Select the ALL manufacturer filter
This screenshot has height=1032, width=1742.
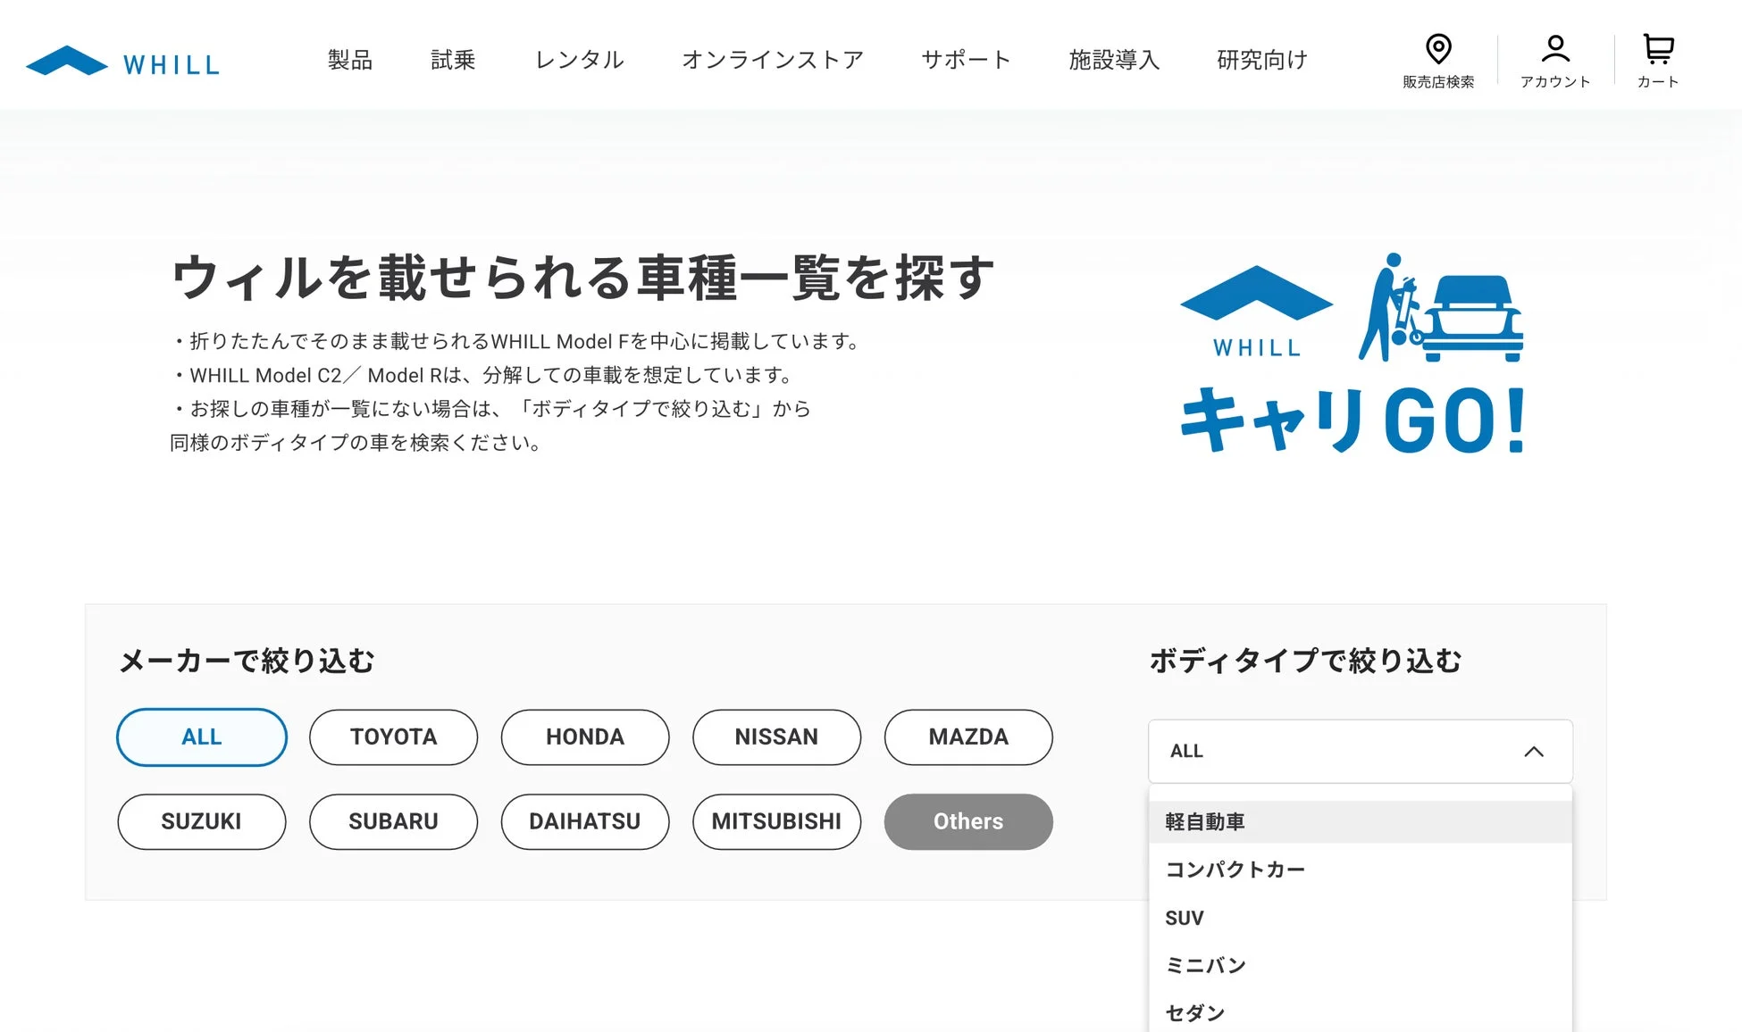pos(202,737)
